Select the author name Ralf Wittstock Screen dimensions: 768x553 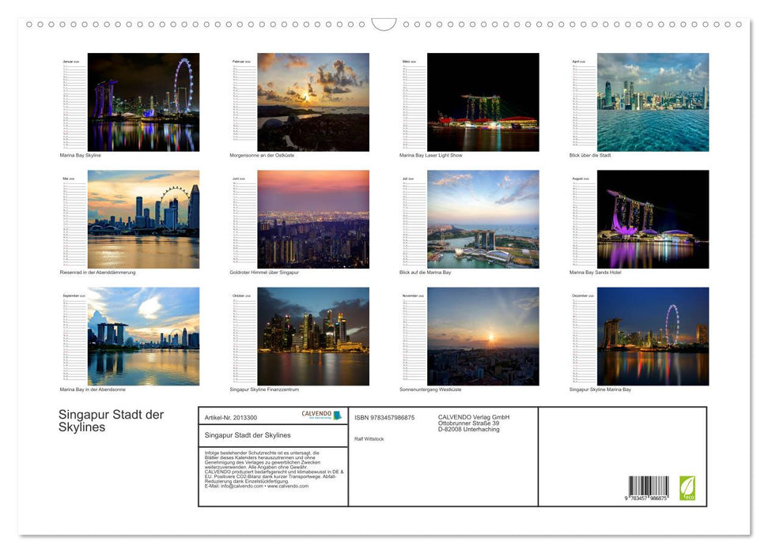pyautogui.click(x=369, y=438)
